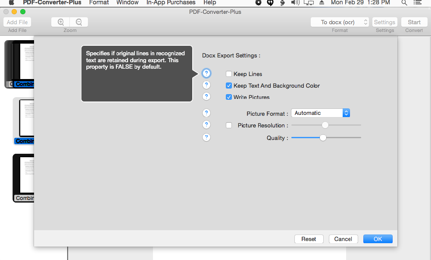Open the Help menu
The width and height of the screenshot is (431, 260).
pyautogui.click(x=210, y=3)
